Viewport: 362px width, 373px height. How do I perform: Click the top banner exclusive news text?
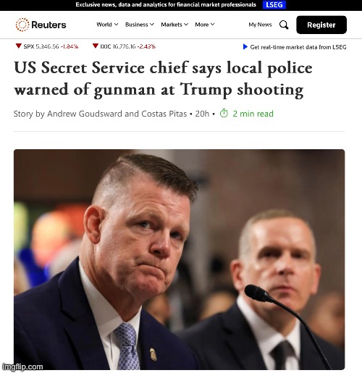click(x=166, y=4)
